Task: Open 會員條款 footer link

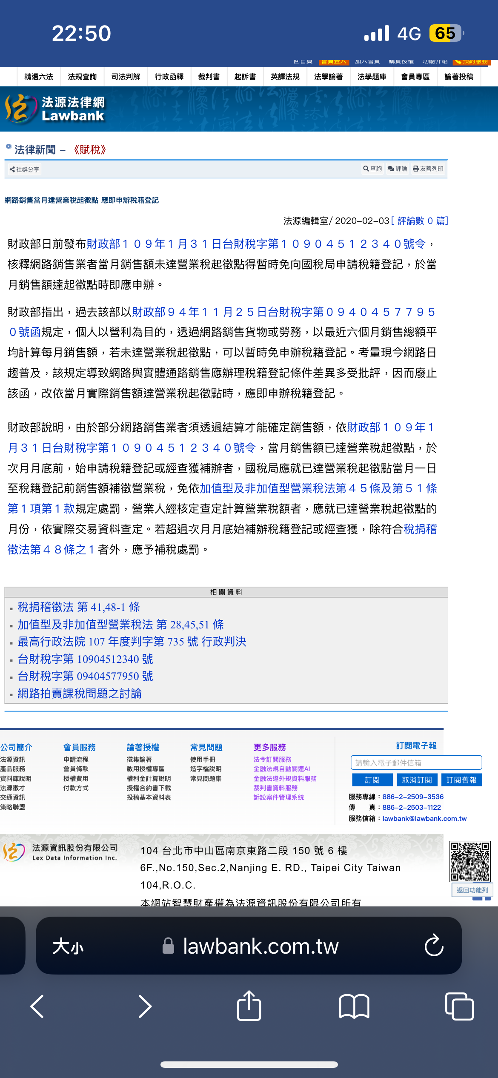Action: click(x=76, y=769)
